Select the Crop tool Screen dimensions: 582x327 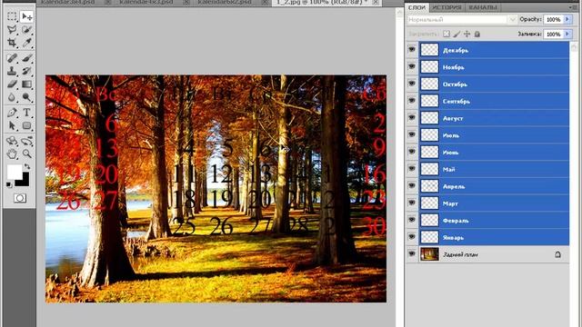(x=12, y=43)
